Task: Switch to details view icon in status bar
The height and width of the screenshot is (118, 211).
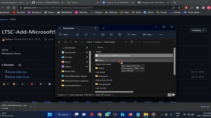Action: (169, 95)
